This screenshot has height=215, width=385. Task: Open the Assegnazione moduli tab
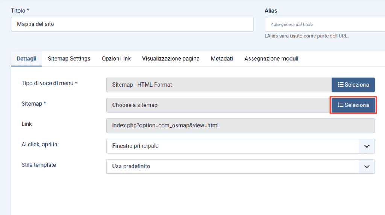(271, 59)
